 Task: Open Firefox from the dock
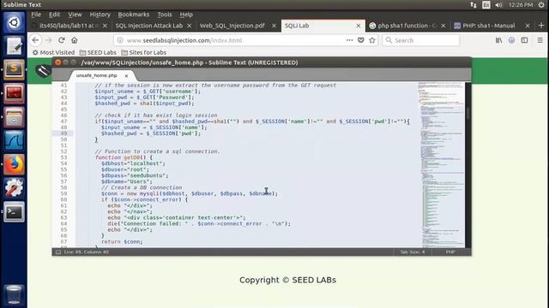pyautogui.click(x=14, y=164)
